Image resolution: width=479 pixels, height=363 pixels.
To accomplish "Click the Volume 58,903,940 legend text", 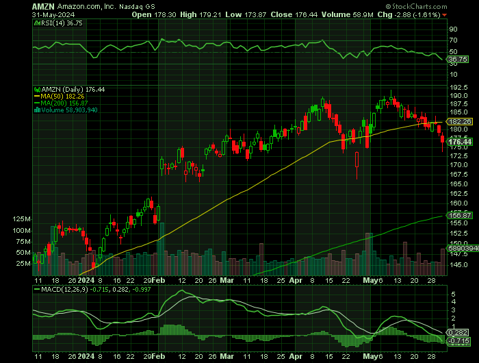I will point(69,110).
